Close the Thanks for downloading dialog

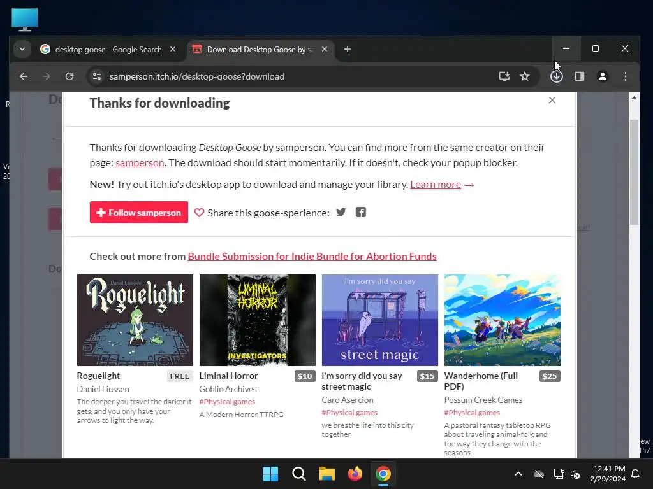tap(552, 100)
